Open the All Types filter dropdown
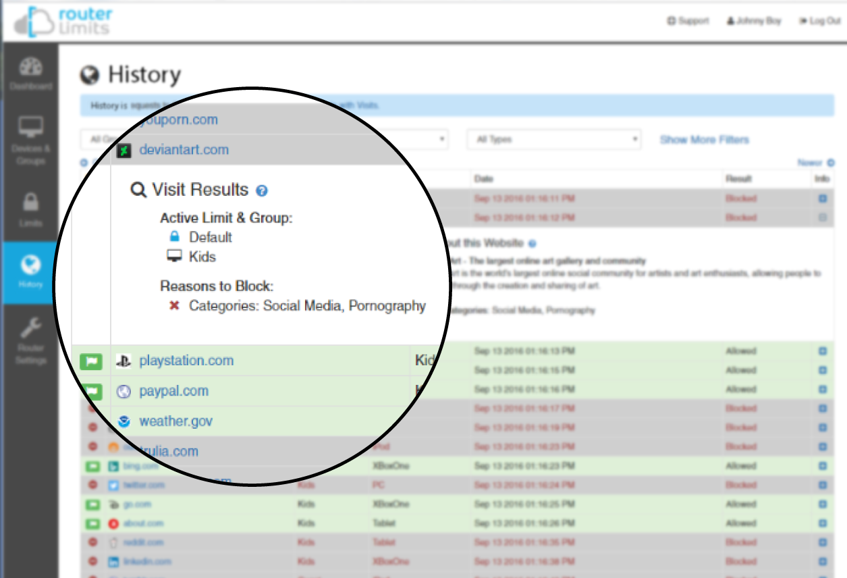The image size is (847, 578). [x=553, y=140]
